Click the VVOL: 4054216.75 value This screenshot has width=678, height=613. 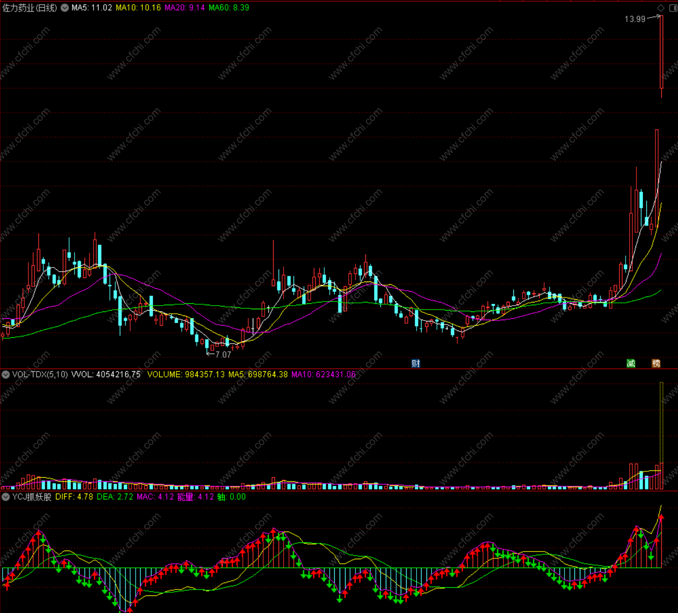pyautogui.click(x=106, y=374)
